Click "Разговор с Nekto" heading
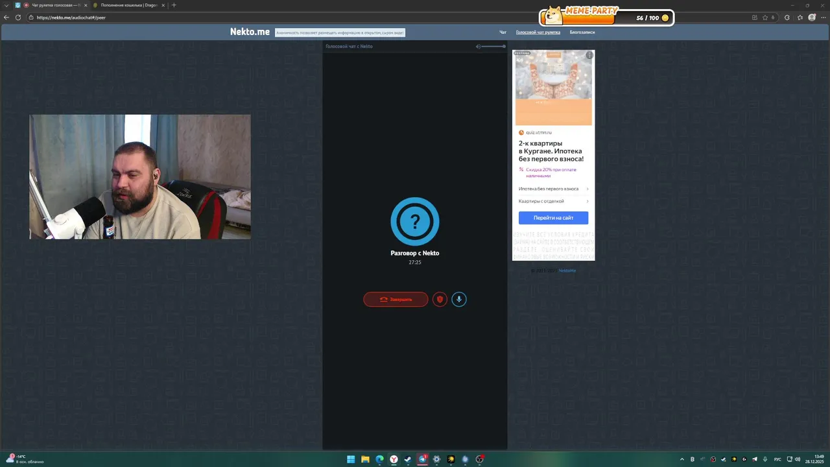 point(415,253)
